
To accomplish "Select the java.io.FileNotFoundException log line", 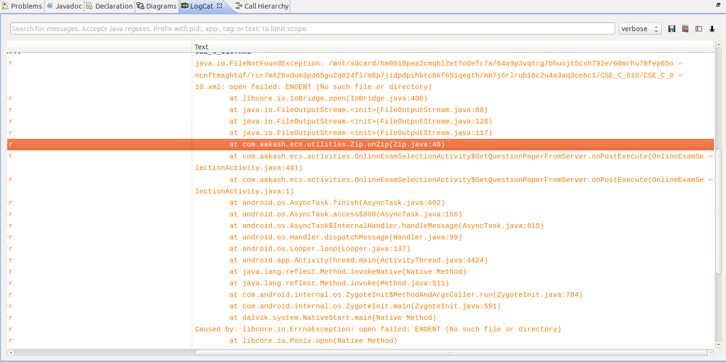I will (x=360, y=75).
